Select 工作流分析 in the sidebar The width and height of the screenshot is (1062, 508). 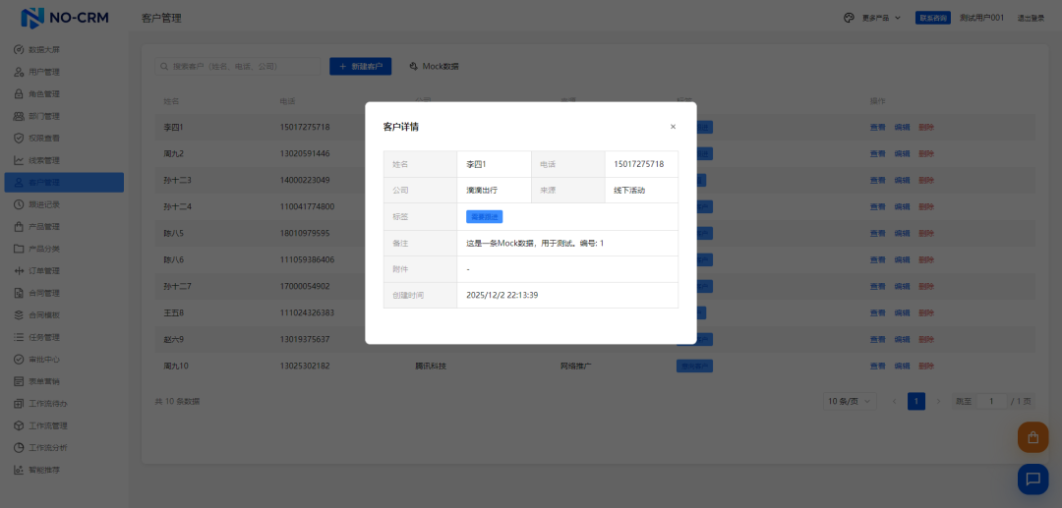coord(64,448)
